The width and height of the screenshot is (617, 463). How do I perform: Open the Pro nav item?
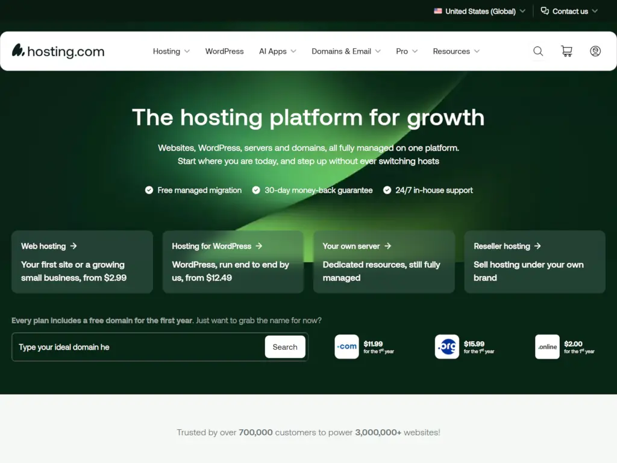coord(402,51)
